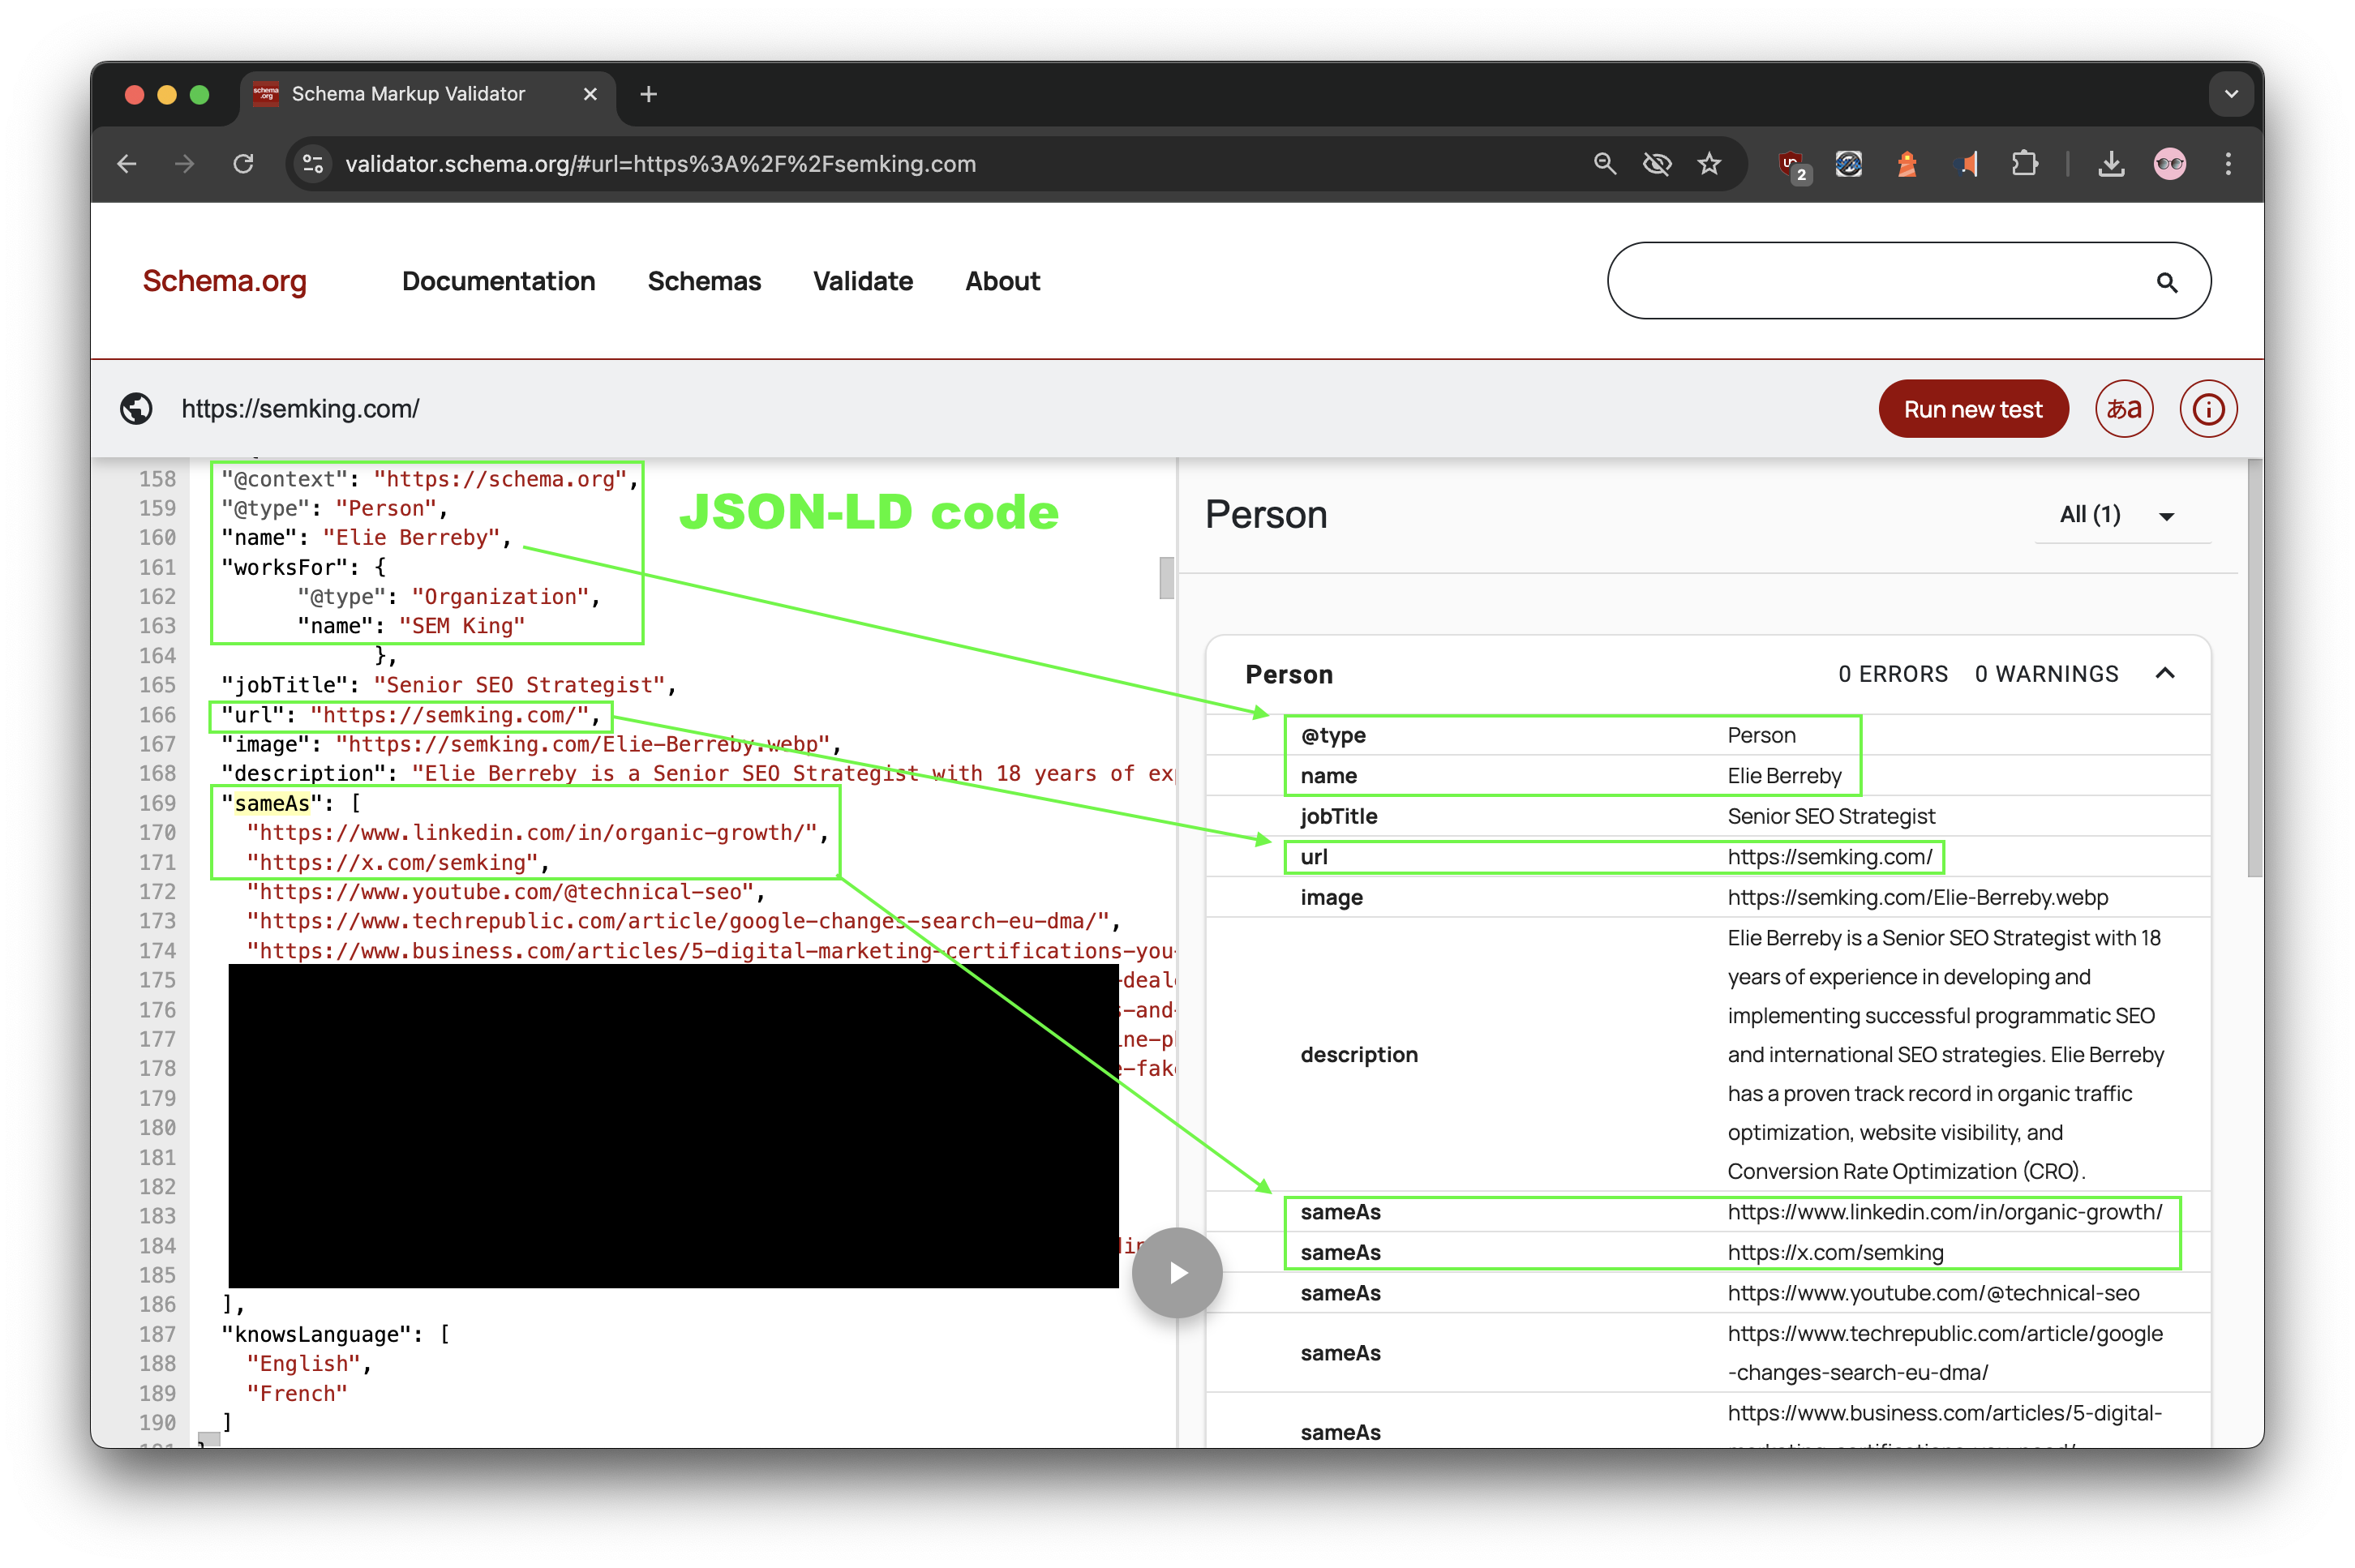Click the browser forward arrow

184,164
